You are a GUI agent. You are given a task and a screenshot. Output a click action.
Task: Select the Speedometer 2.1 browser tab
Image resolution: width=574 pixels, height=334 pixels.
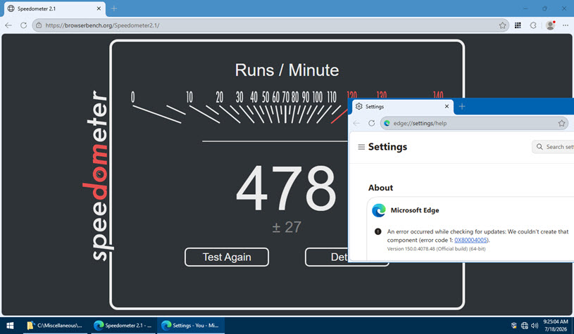tap(55, 8)
